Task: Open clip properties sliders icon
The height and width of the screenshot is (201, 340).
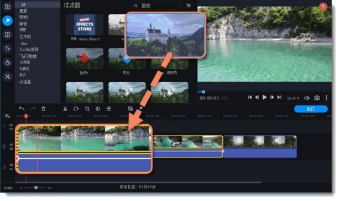Action: tap(109, 109)
